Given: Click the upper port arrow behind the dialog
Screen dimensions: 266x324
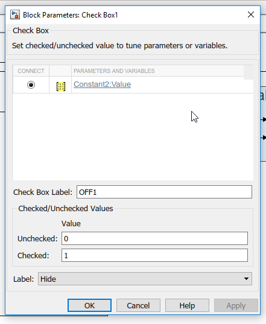Looking at the screenshot, I should (264, 119).
